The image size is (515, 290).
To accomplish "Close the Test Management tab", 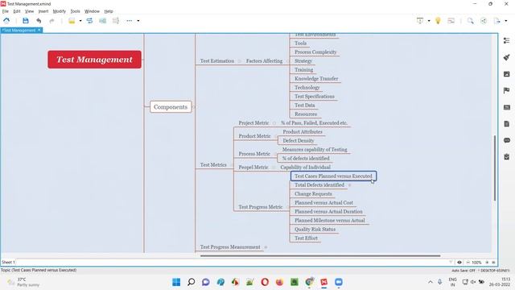I will click(x=39, y=30).
